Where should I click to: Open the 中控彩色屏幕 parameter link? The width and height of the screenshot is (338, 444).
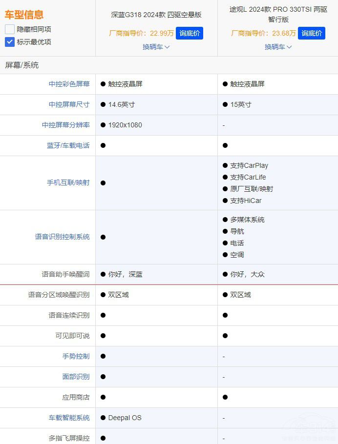[x=69, y=84]
